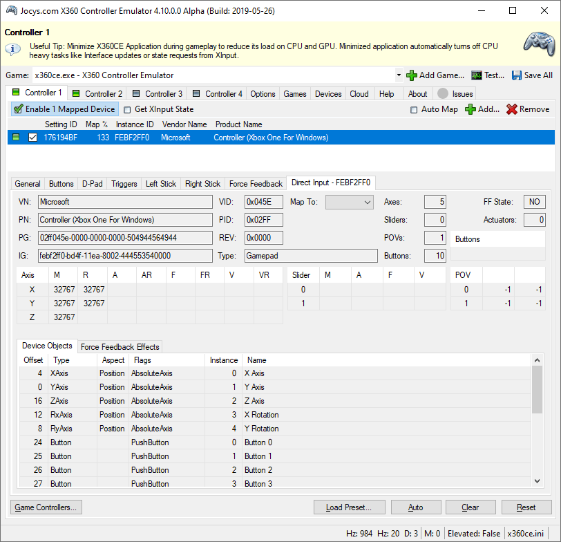This screenshot has width=561, height=542.
Task: Select the Button 0 row
Action: tap(275, 442)
